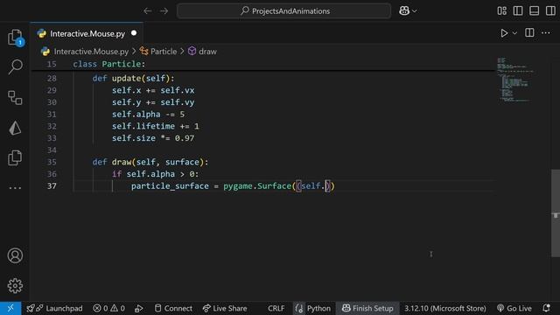Click the self.size *= 0.97 line
Viewport: 560px width, 315px height.
click(x=153, y=138)
